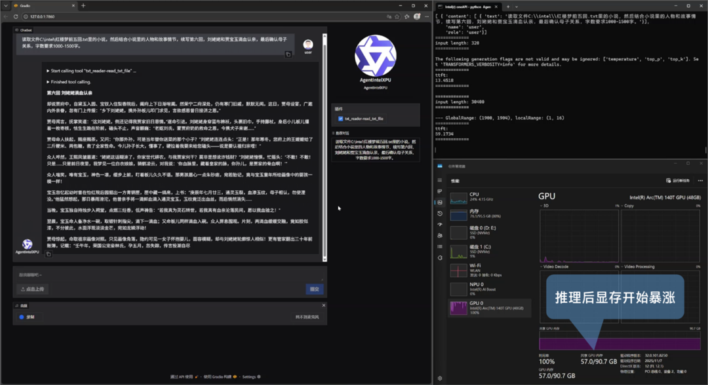Open Task Manager Performance page icon
Viewport: 708px width, 385px height.
coord(440,203)
